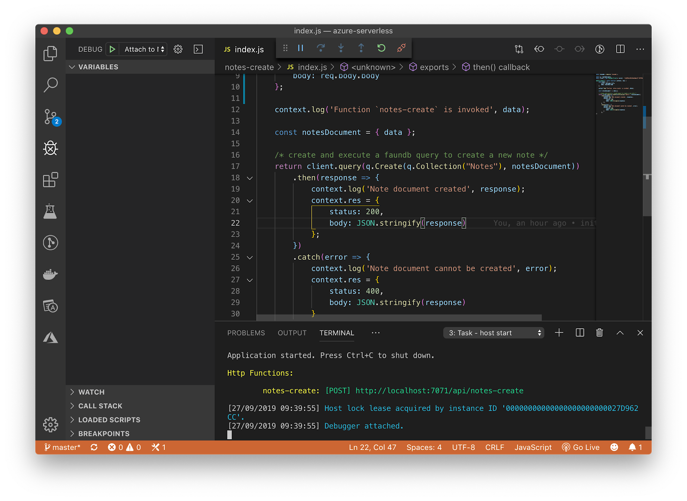Maximize the terminal panel size
Image resolution: width=687 pixels, height=501 pixels.
tap(620, 333)
